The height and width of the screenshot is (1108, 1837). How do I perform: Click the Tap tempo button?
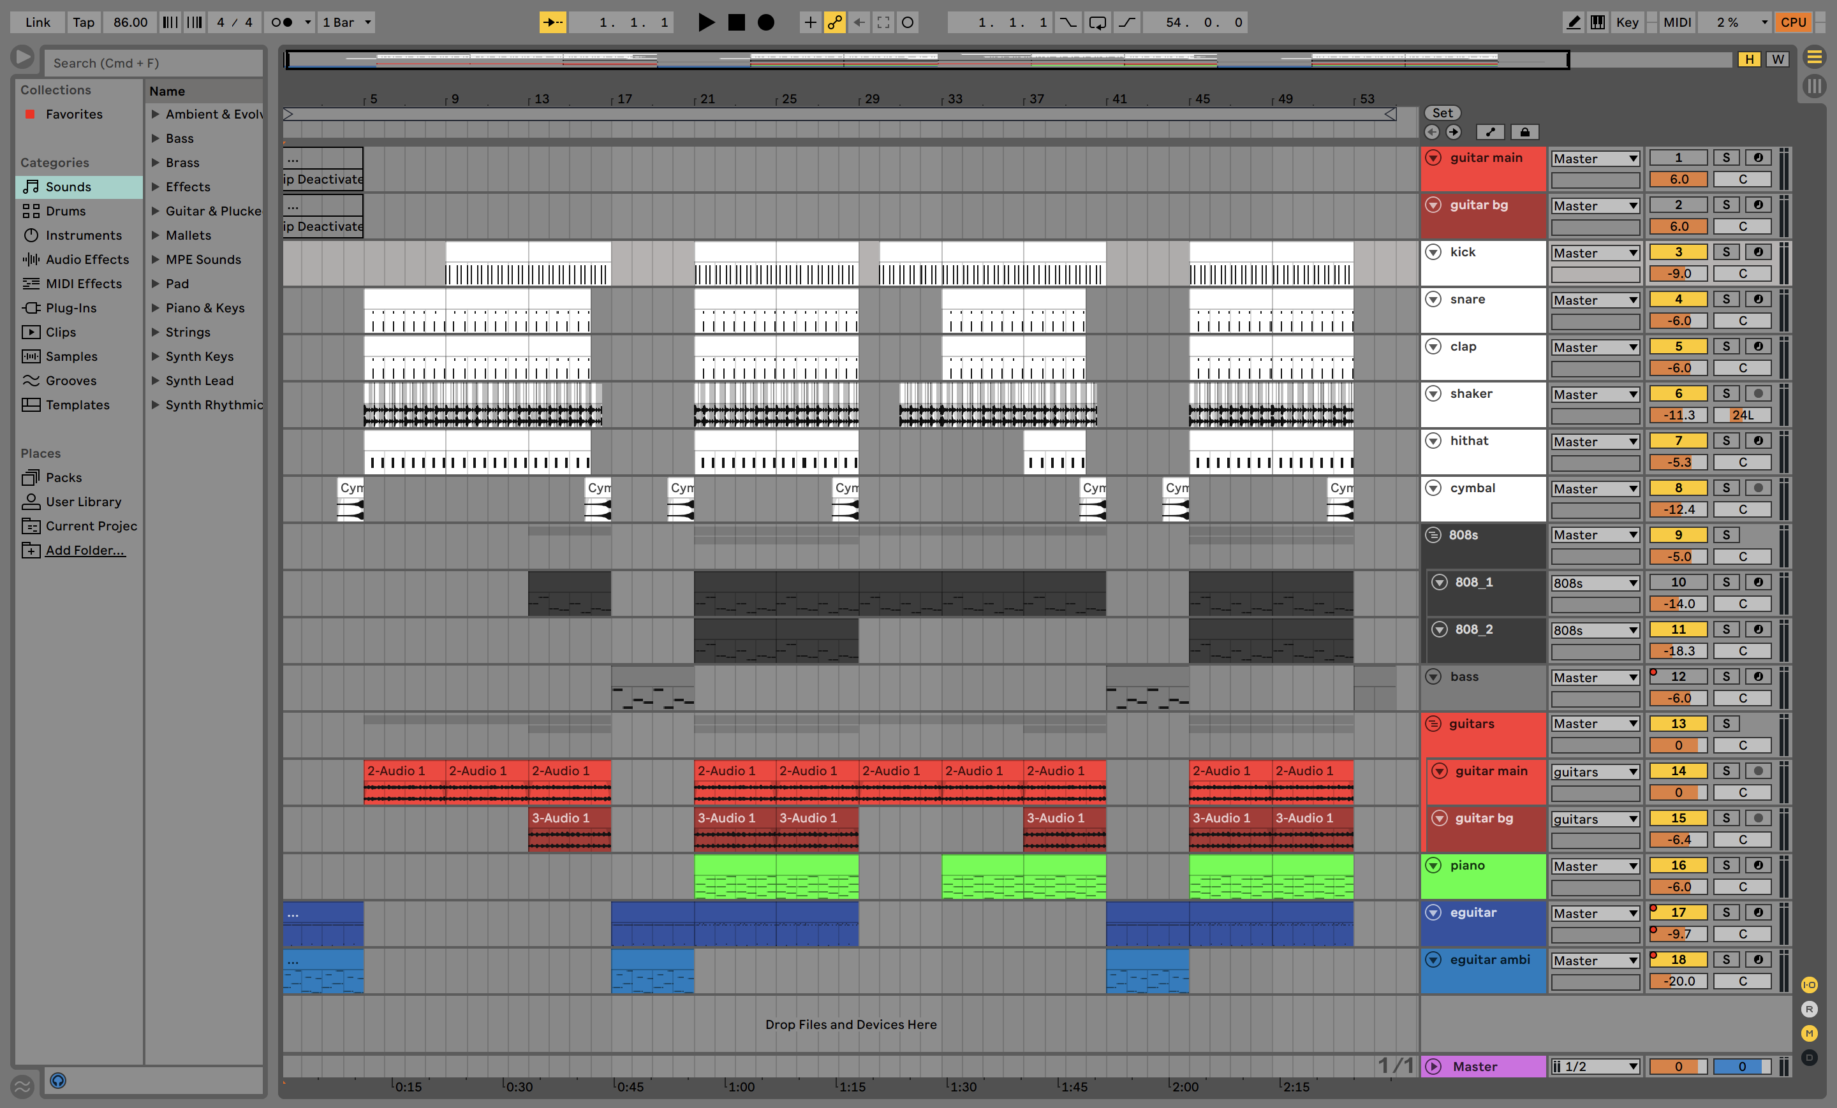point(84,22)
